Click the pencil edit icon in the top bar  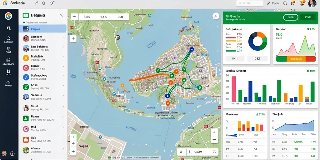coord(268,3)
